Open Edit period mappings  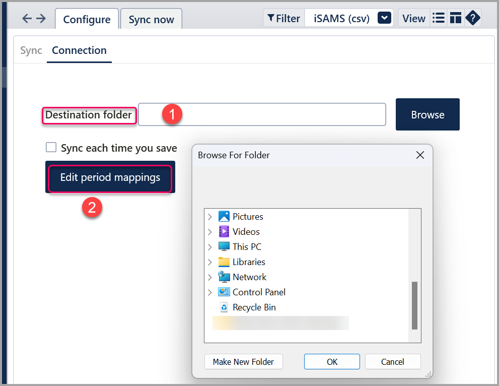[110, 177]
